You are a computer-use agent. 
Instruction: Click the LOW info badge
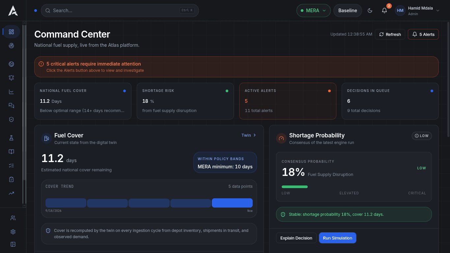422,136
